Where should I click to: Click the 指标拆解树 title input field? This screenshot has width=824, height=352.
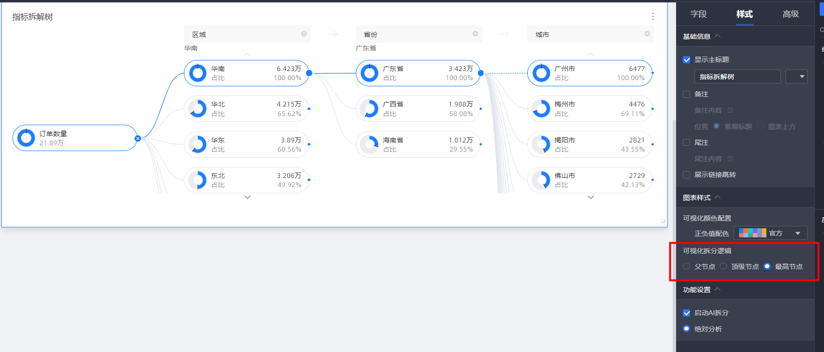pyautogui.click(x=737, y=77)
